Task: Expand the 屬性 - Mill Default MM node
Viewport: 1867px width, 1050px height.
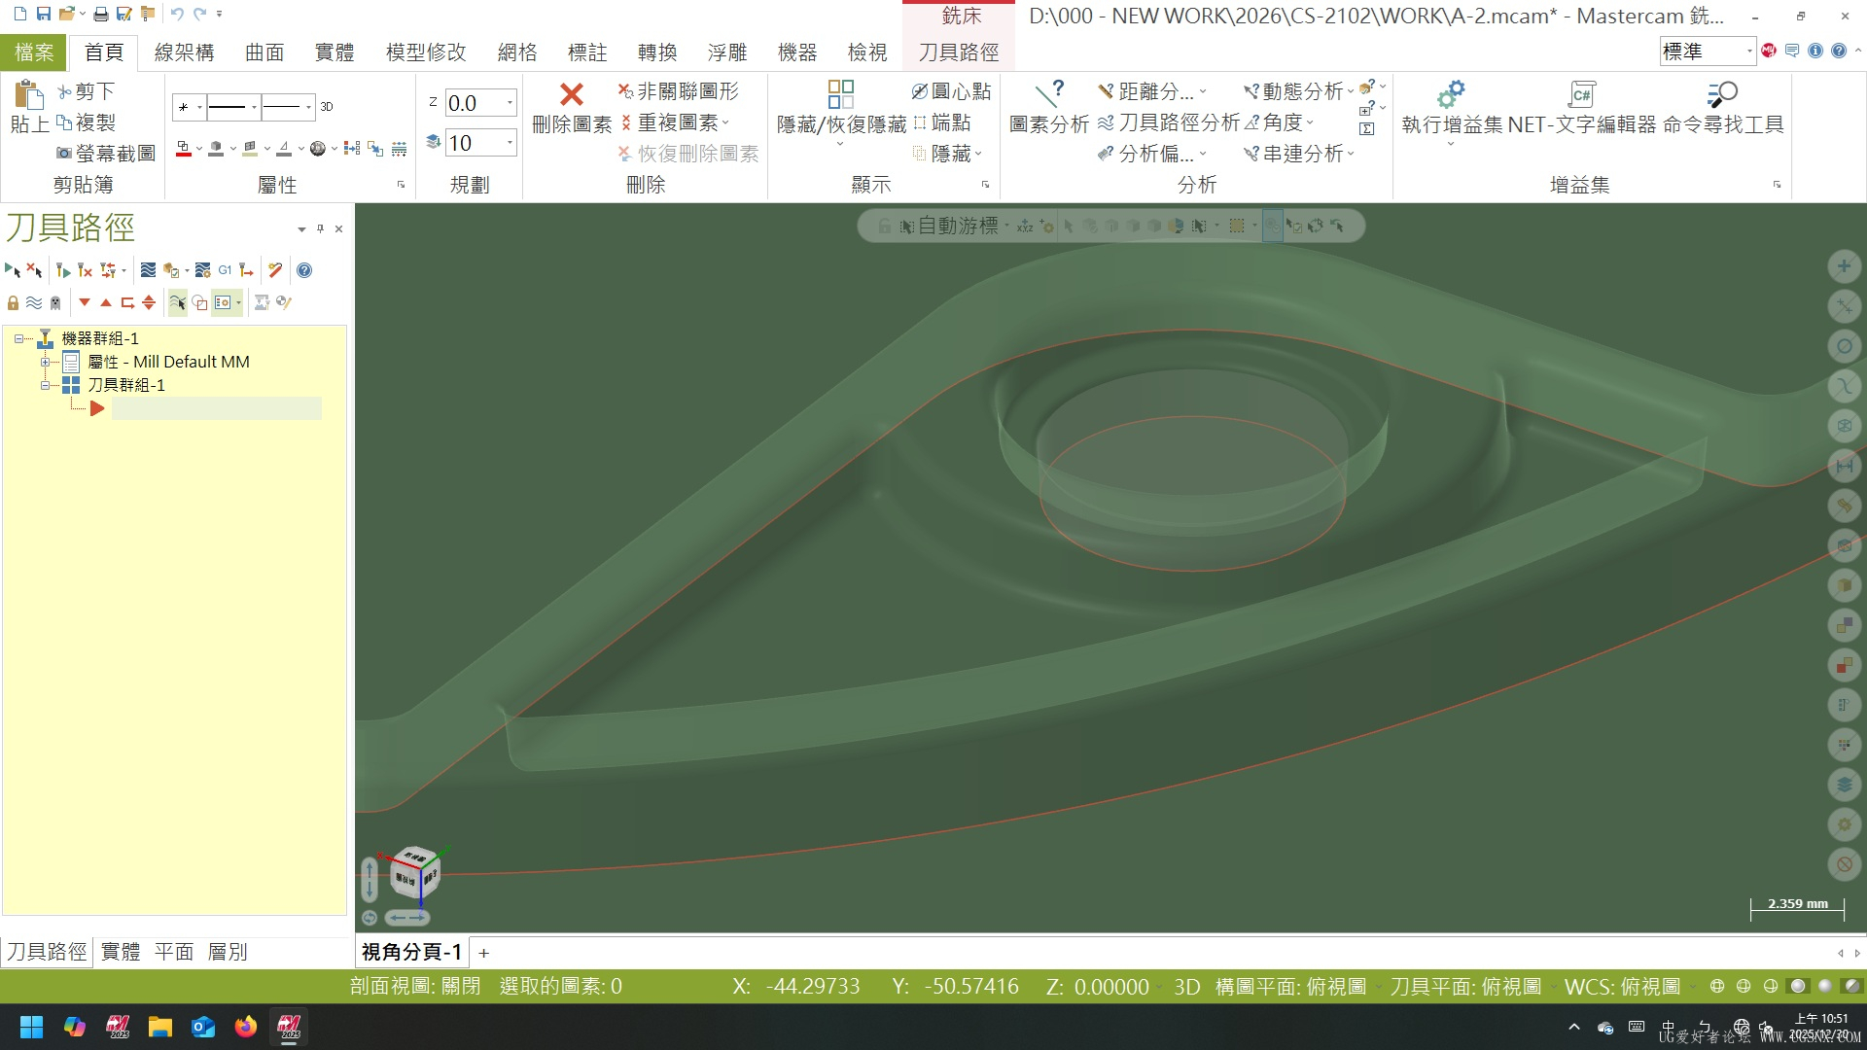Action: click(45, 362)
